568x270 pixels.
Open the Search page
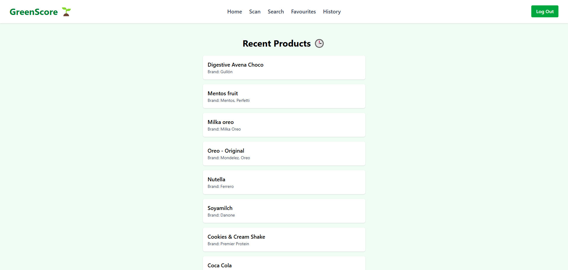click(x=276, y=12)
